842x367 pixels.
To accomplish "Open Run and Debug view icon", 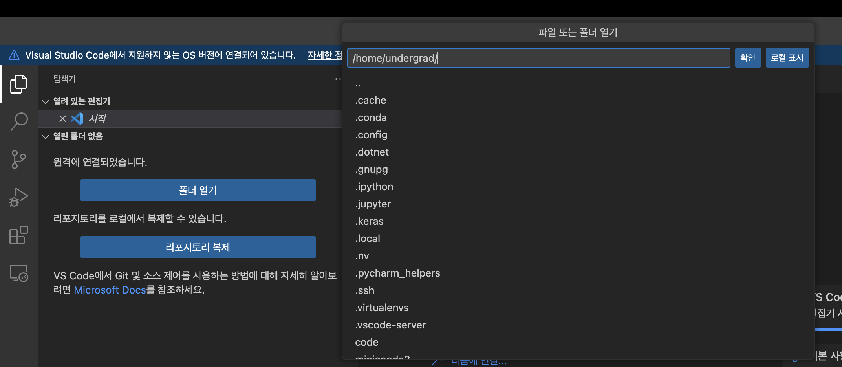I will tap(18, 197).
